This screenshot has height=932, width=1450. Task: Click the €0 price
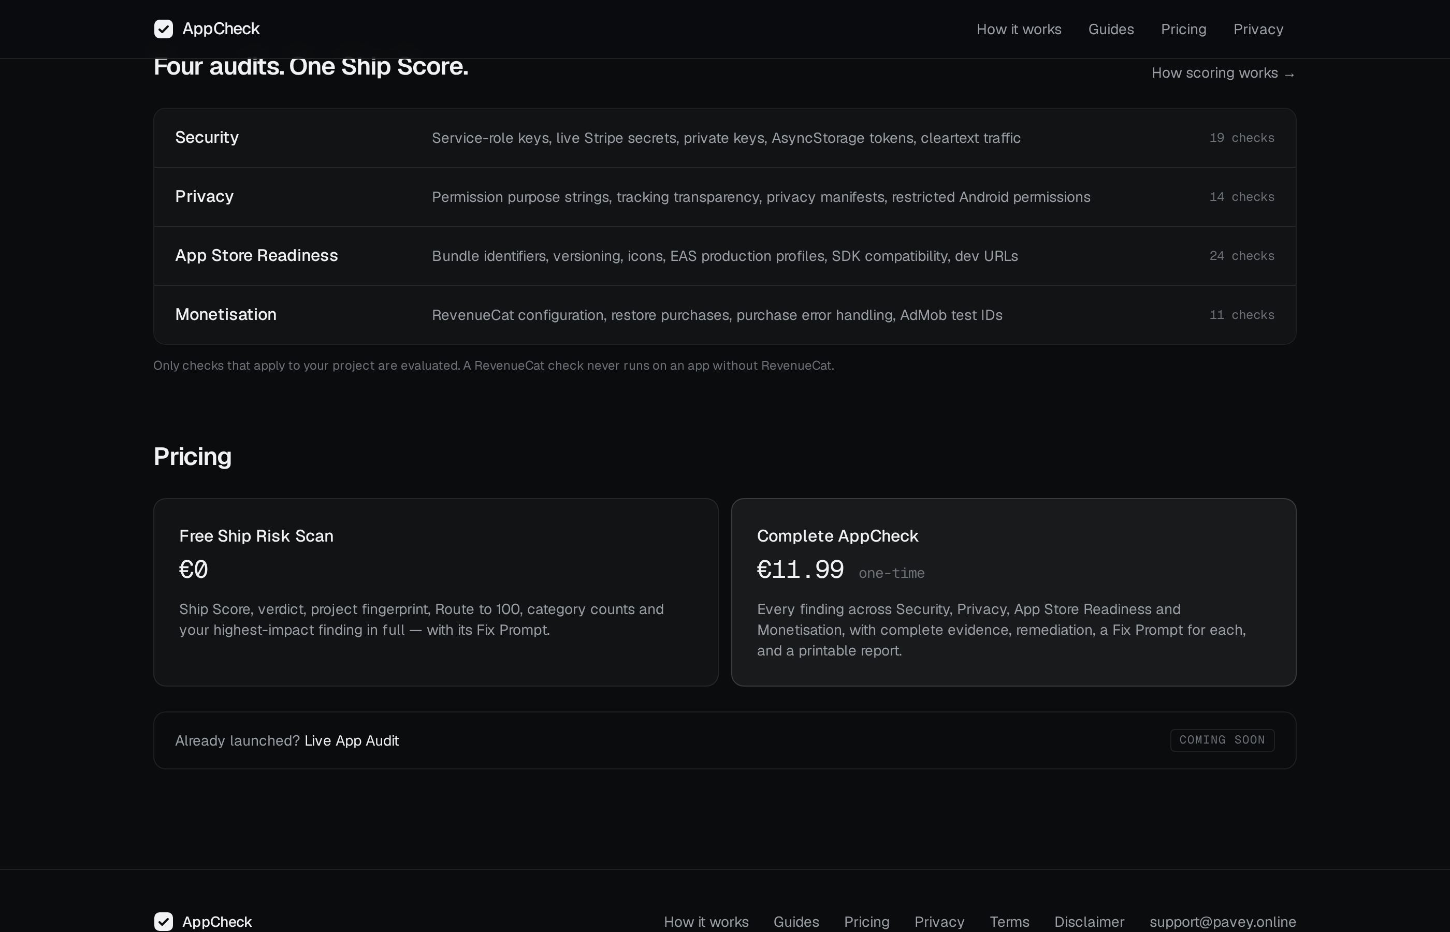pos(194,570)
